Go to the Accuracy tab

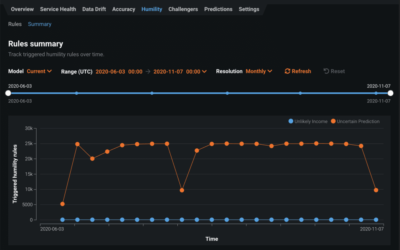[123, 9]
